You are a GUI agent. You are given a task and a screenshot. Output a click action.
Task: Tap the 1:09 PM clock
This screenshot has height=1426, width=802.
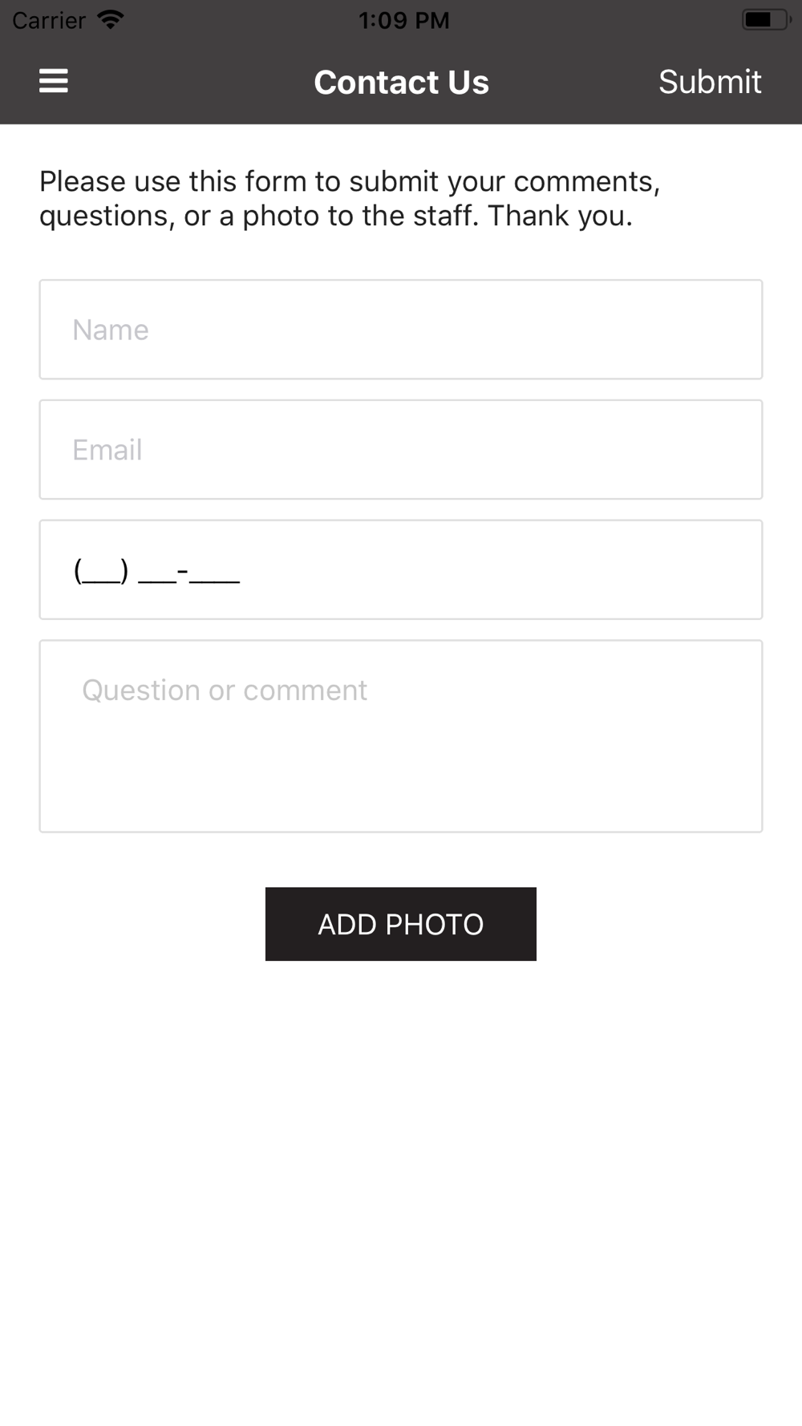[404, 20]
